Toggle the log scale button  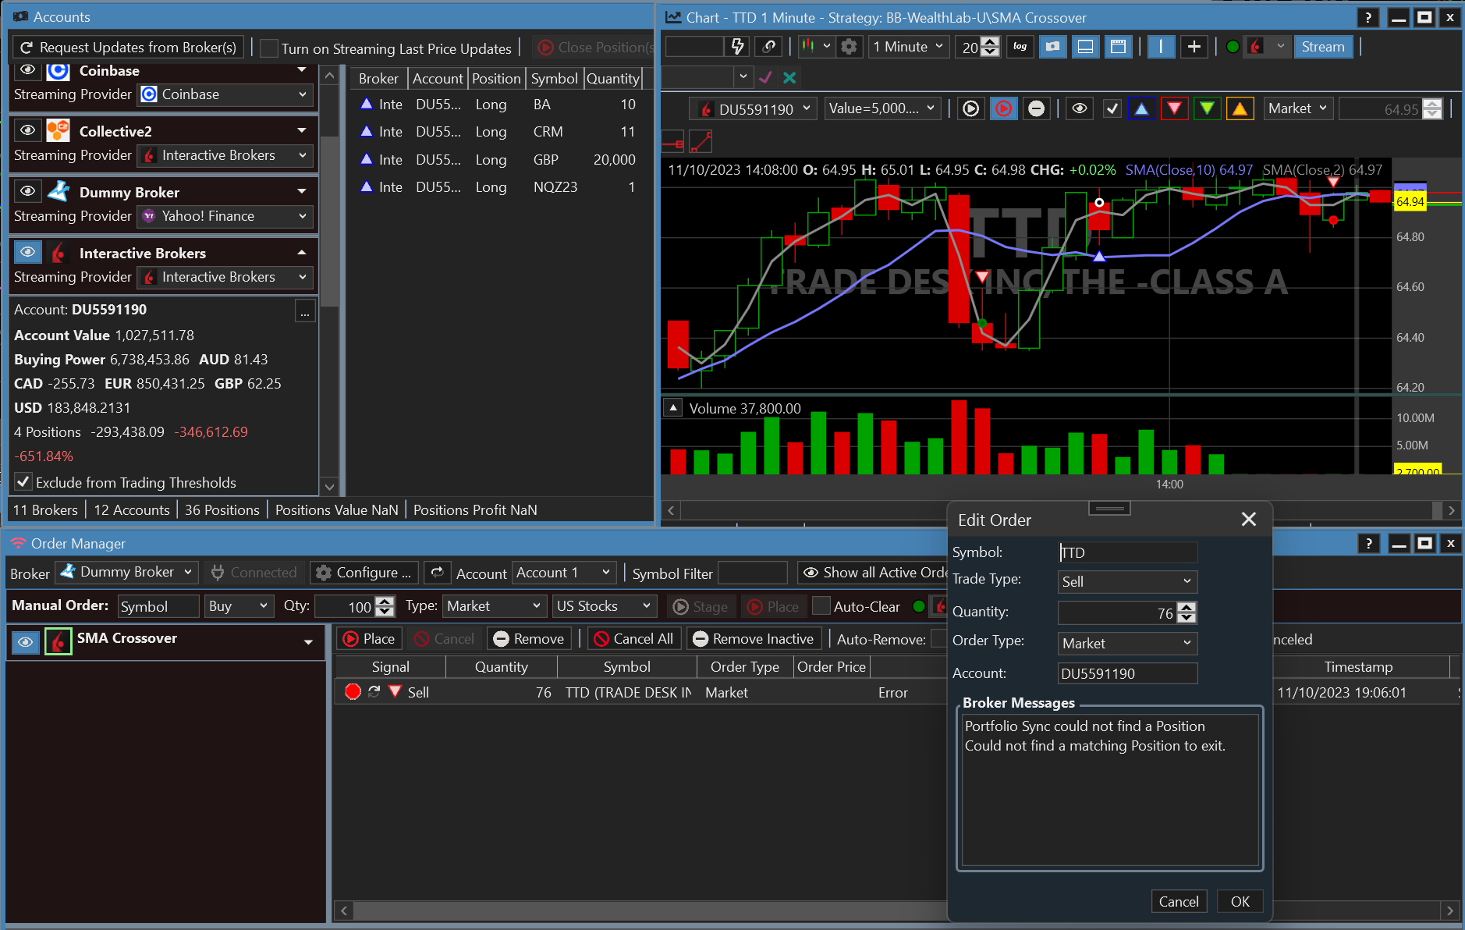[x=1020, y=47]
